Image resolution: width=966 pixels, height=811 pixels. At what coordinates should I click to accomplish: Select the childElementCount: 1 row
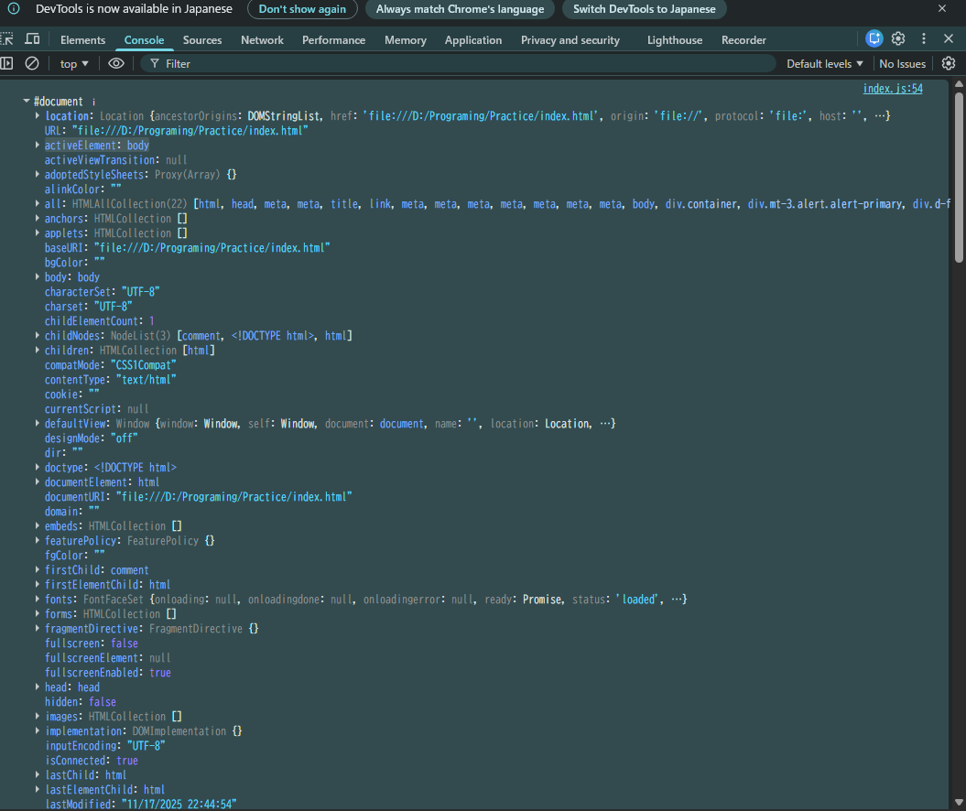point(99,320)
